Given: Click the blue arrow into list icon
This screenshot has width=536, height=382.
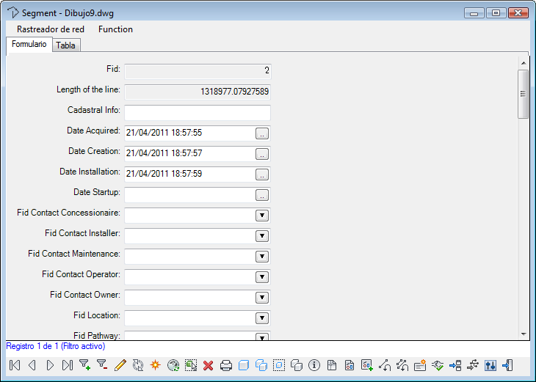Looking at the screenshot, I should [x=455, y=366].
